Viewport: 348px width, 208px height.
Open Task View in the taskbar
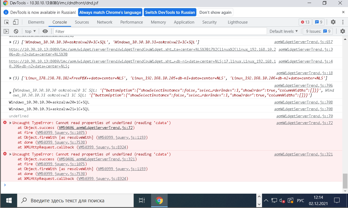click(142, 201)
